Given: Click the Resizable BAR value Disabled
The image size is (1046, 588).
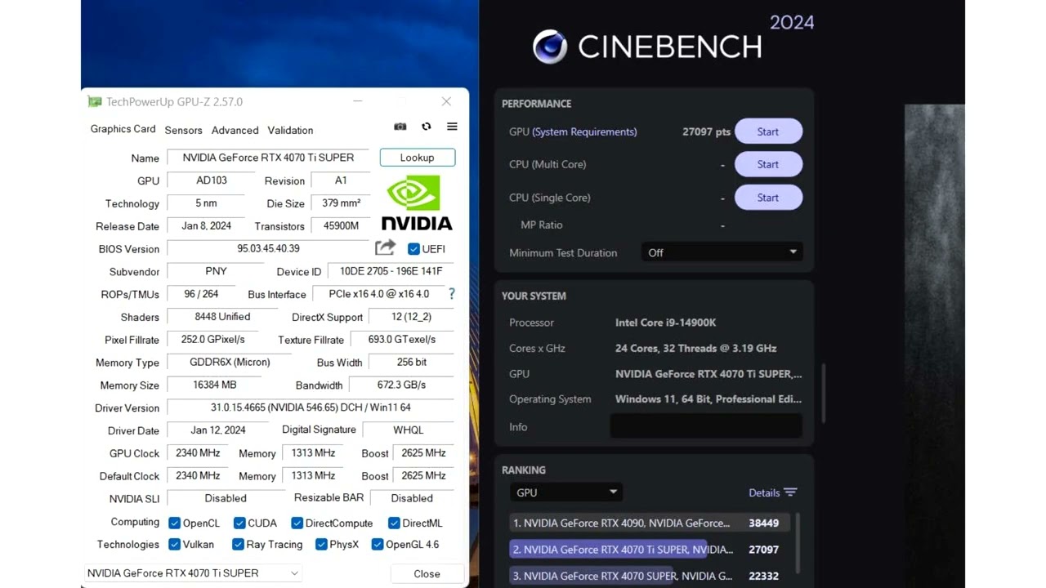Looking at the screenshot, I should click(x=412, y=498).
